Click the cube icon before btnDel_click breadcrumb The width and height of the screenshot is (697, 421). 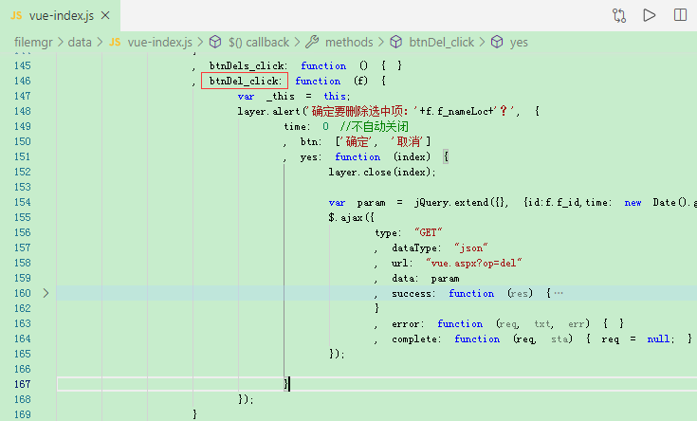(395, 42)
